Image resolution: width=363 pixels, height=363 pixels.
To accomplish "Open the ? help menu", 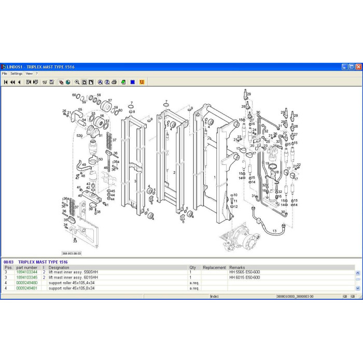I will [37, 74].
